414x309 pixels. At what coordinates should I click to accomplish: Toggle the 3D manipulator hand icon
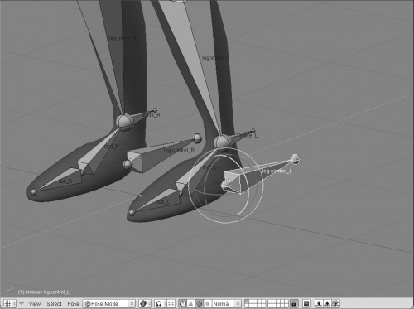pos(183,303)
